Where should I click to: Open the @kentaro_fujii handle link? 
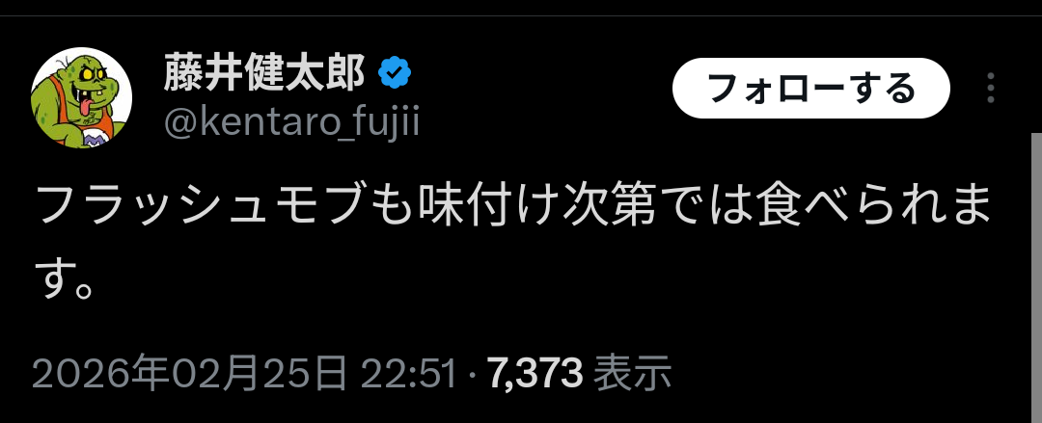[x=291, y=122]
